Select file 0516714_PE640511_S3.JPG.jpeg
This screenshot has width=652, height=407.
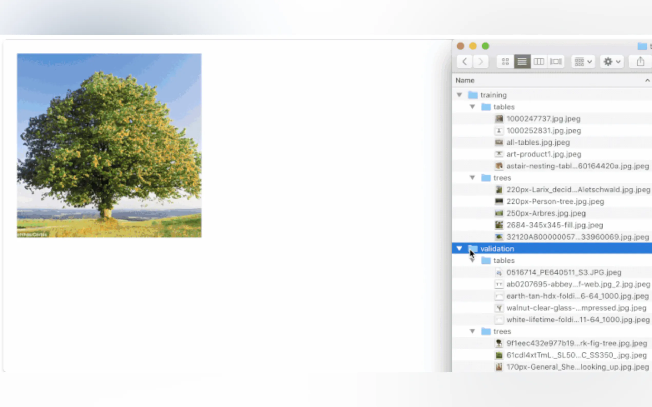point(564,272)
